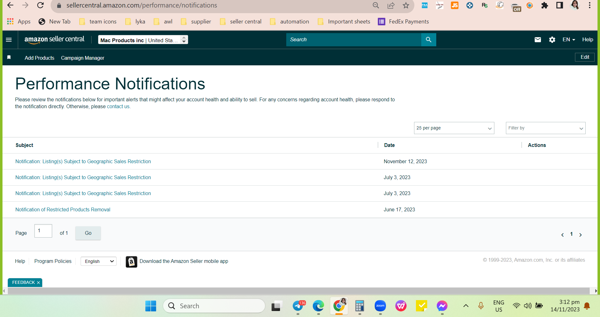Click the zoom magnifier icon in the address bar
The image size is (600, 317).
click(x=376, y=5)
